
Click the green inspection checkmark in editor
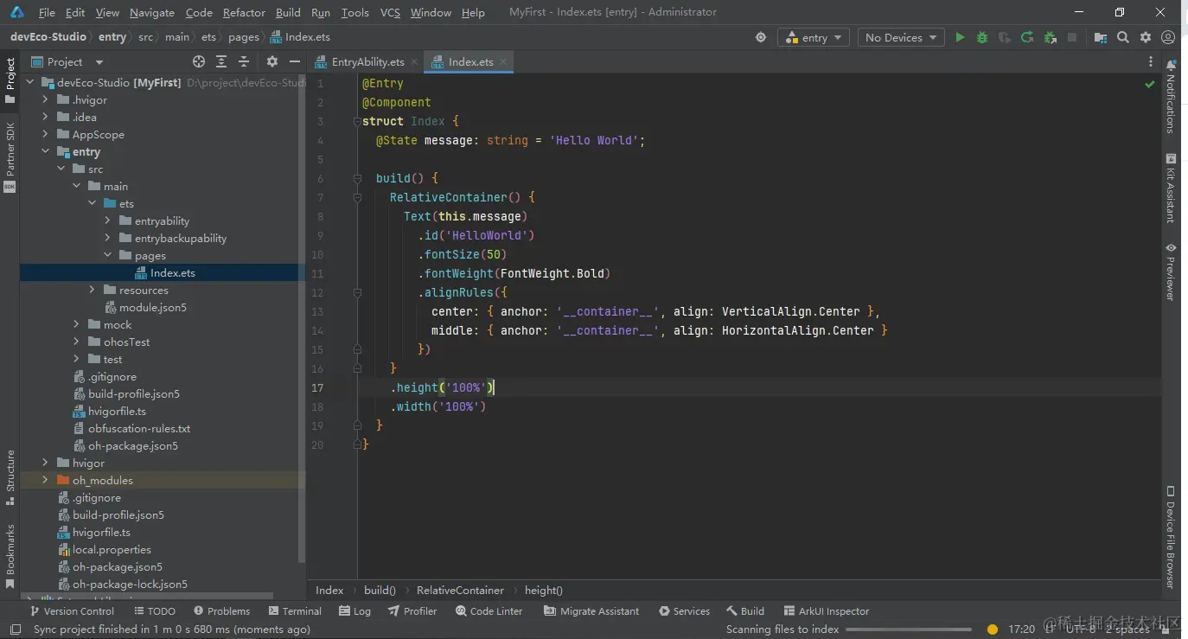1149,85
